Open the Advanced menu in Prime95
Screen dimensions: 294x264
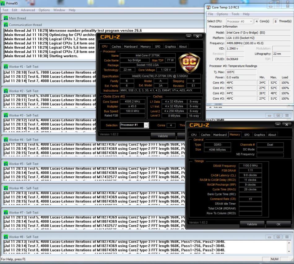click(28, 10)
